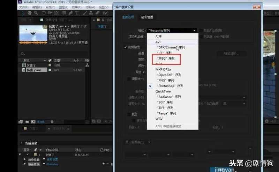Click the new folder icon in project panel
Image resolution: width=279 pixels, height=172 pixels.
[27, 122]
